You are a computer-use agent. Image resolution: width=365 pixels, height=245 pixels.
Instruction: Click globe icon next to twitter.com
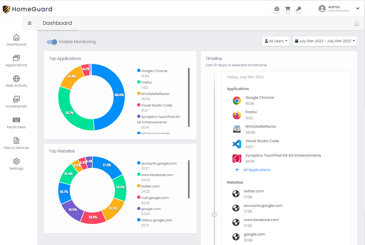click(x=236, y=194)
